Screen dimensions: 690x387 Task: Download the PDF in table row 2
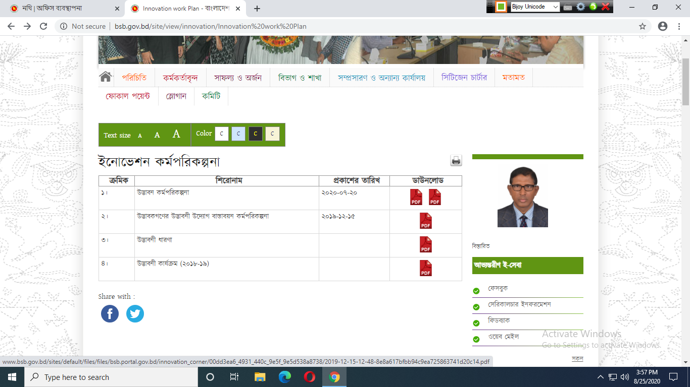click(x=426, y=221)
